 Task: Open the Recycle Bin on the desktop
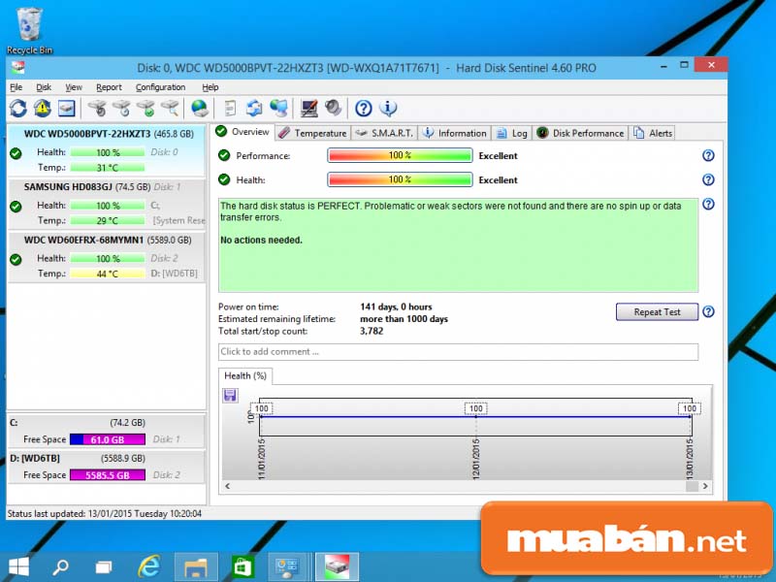click(30, 31)
